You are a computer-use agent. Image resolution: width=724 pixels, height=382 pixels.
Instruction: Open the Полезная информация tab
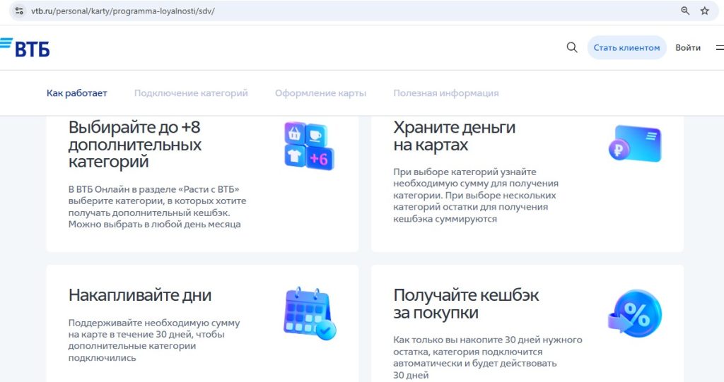tap(446, 93)
